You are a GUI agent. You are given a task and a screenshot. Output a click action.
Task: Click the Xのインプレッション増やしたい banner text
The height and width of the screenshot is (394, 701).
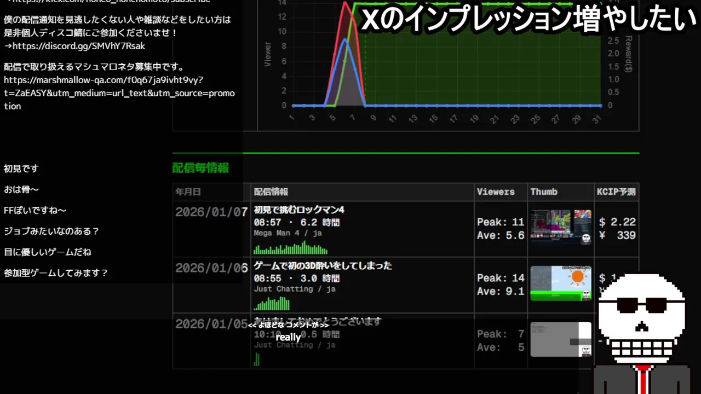(x=528, y=19)
